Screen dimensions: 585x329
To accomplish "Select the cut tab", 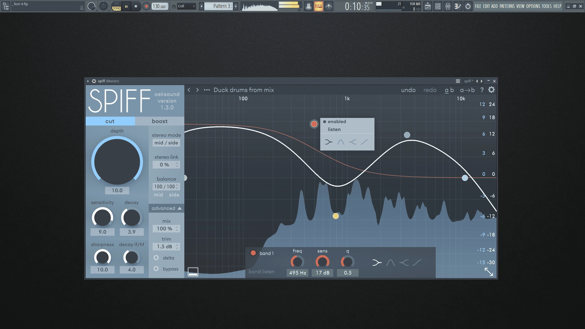I will [110, 121].
